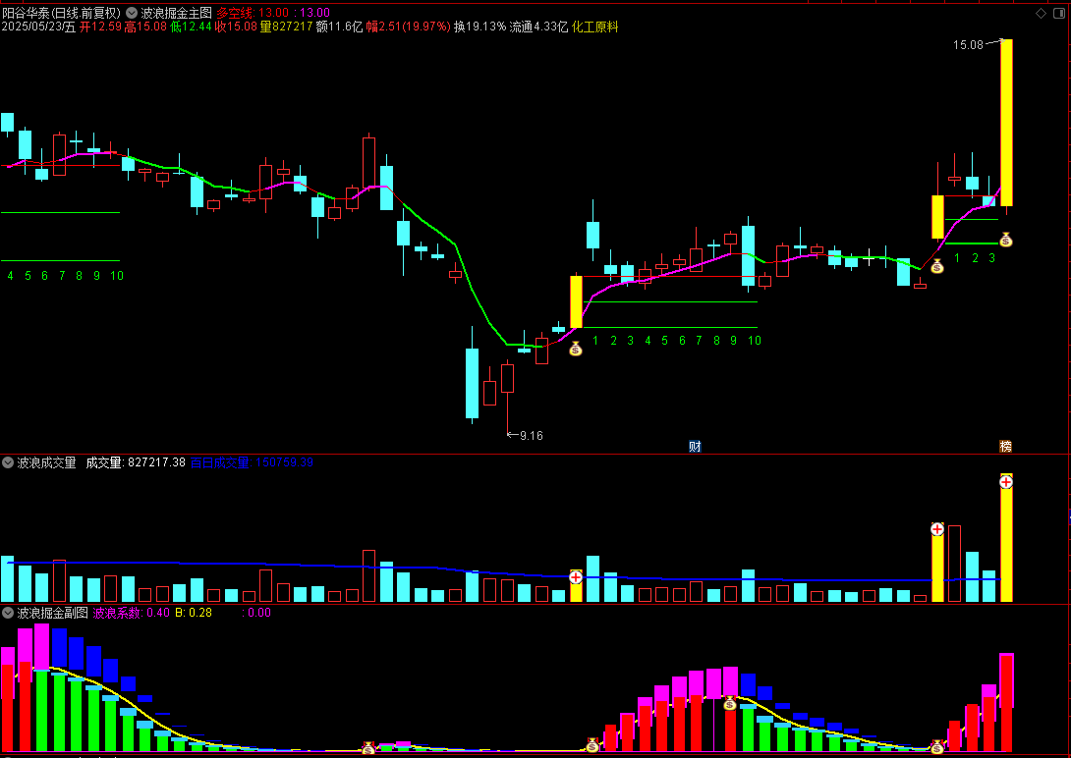This screenshot has height=758, width=1071.
Task: Click the turnover rate 换19.13%
Action: (x=480, y=27)
